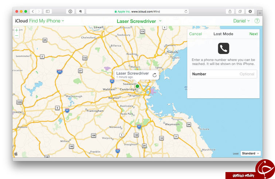This screenshot has height=179, width=275.
Task: Toggle the Safari sidebar button
Action: click(48, 11)
